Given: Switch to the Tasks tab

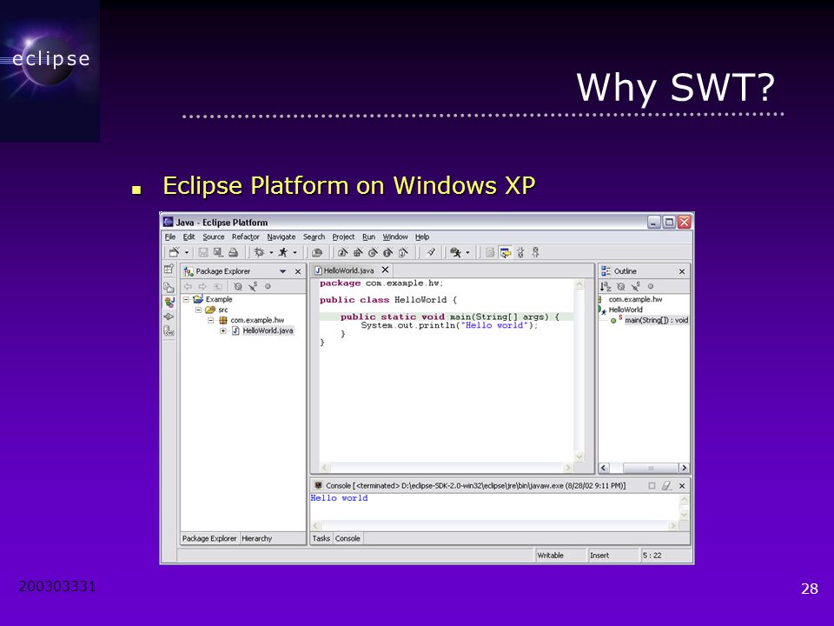Looking at the screenshot, I should click(321, 539).
